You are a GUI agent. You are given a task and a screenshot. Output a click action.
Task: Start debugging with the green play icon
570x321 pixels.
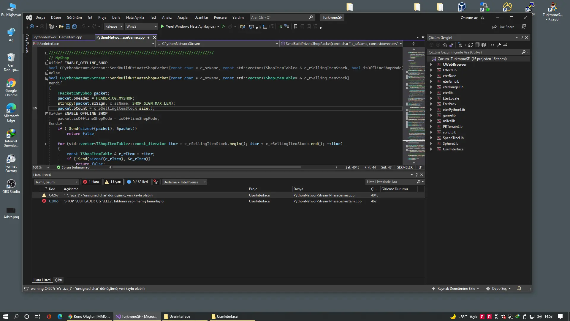click(x=162, y=26)
